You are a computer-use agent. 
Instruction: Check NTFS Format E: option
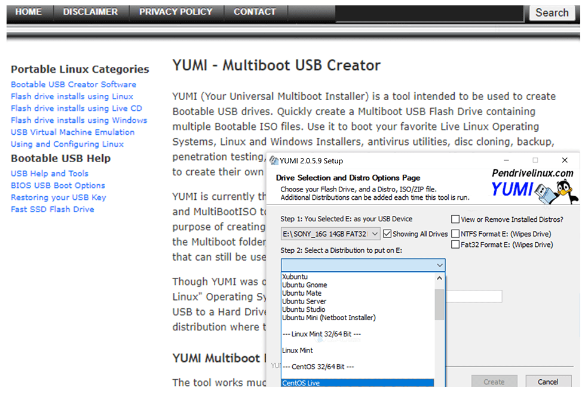(x=455, y=234)
